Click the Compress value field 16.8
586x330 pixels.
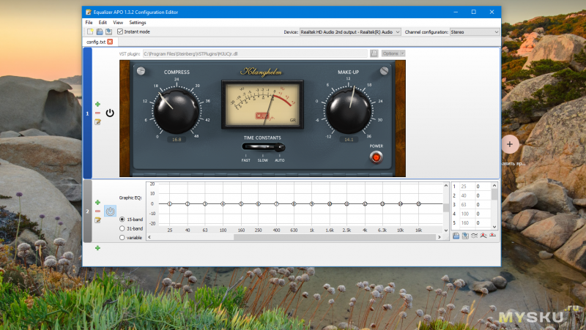point(177,139)
